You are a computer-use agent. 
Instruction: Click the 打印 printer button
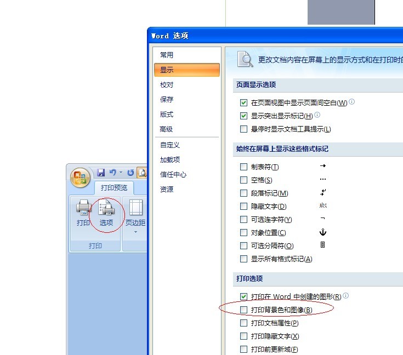83,213
